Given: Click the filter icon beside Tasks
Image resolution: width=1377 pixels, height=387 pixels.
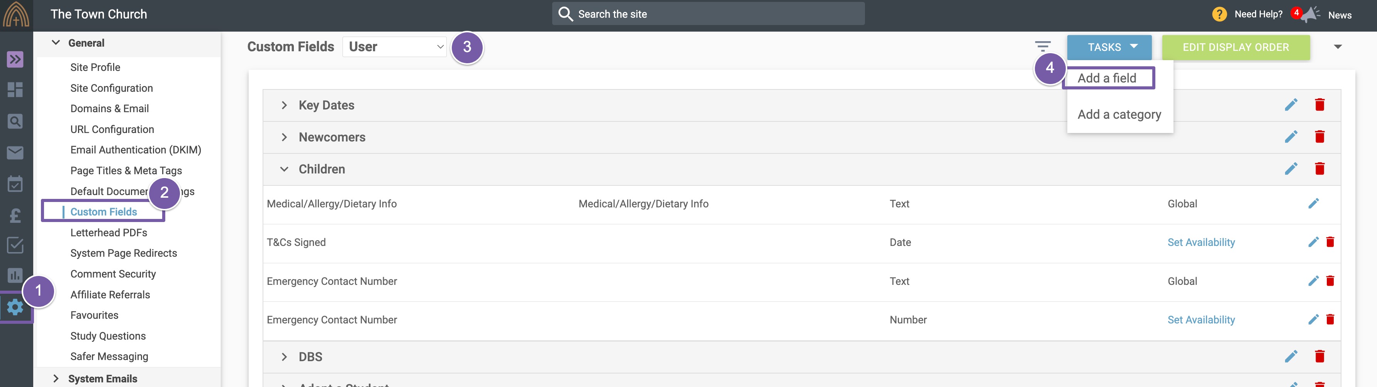Looking at the screenshot, I should [x=1042, y=47].
